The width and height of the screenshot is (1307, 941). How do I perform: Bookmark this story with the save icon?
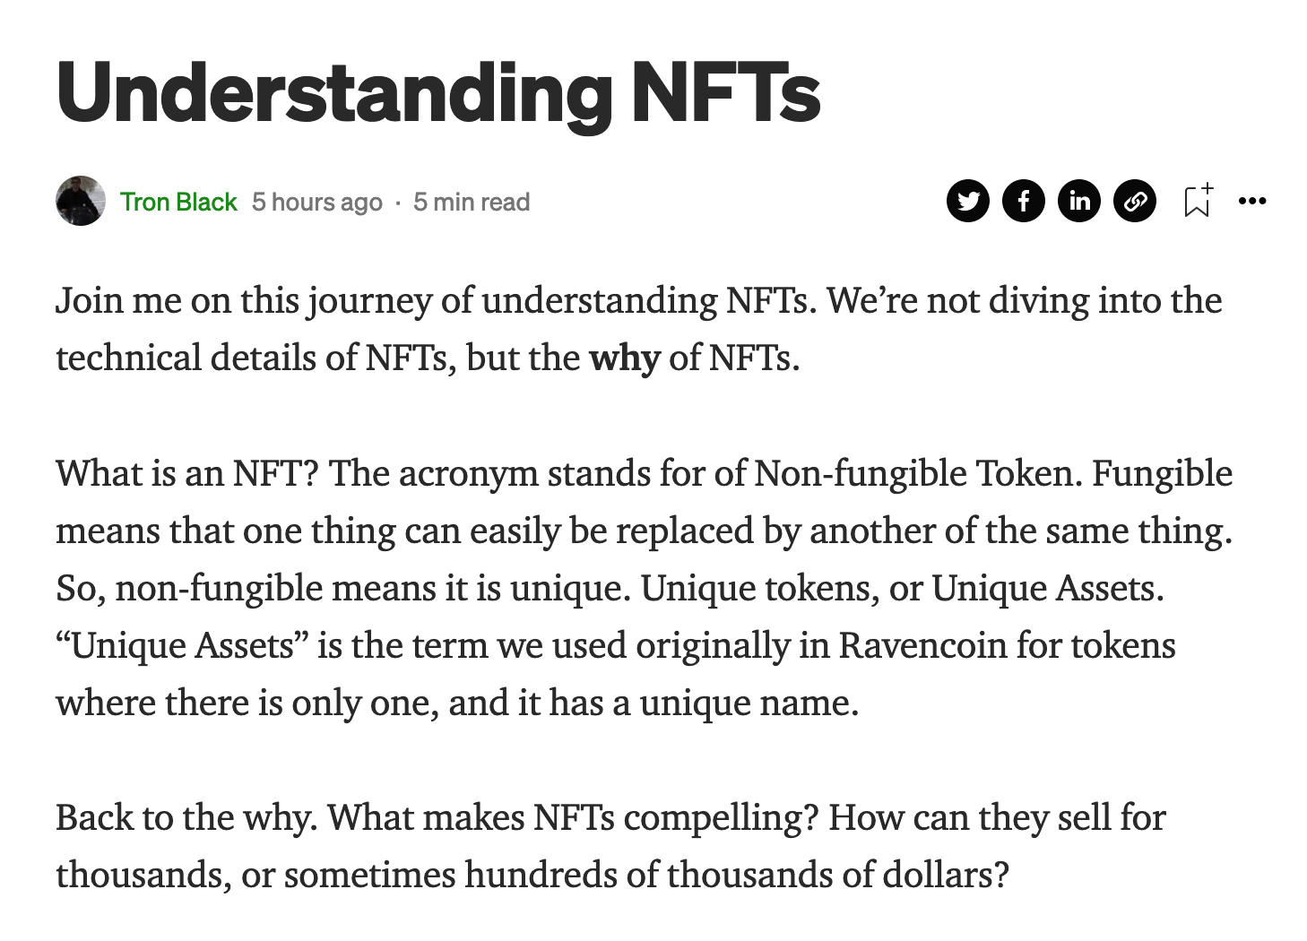tap(1198, 200)
